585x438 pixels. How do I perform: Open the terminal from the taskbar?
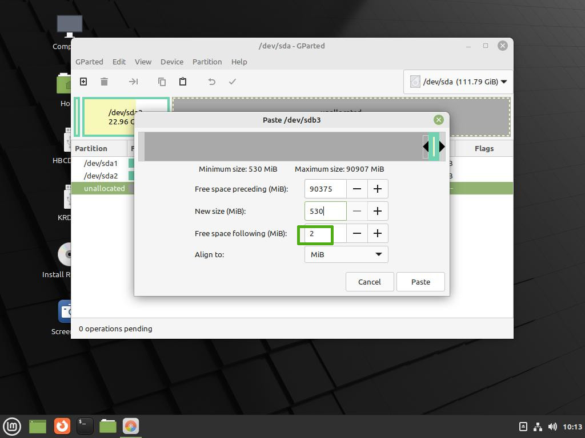pyautogui.click(x=85, y=425)
